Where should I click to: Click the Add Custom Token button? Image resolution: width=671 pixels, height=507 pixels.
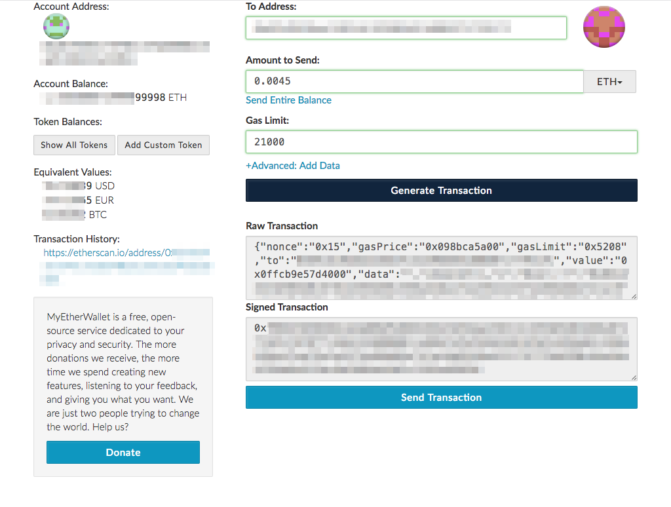(163, 145)
